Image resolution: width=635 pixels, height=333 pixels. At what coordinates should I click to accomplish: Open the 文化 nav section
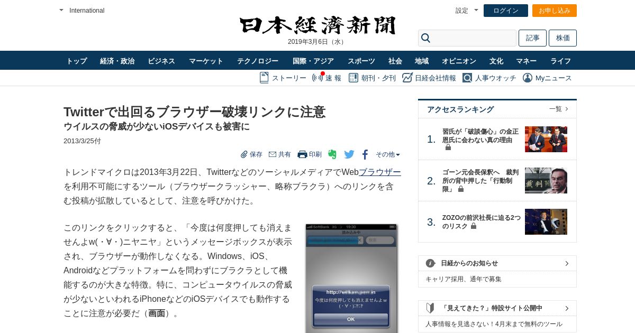click(496, 61)
